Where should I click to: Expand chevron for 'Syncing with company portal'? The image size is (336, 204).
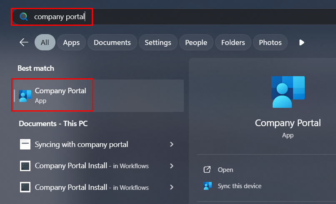(x=172, y=144)
